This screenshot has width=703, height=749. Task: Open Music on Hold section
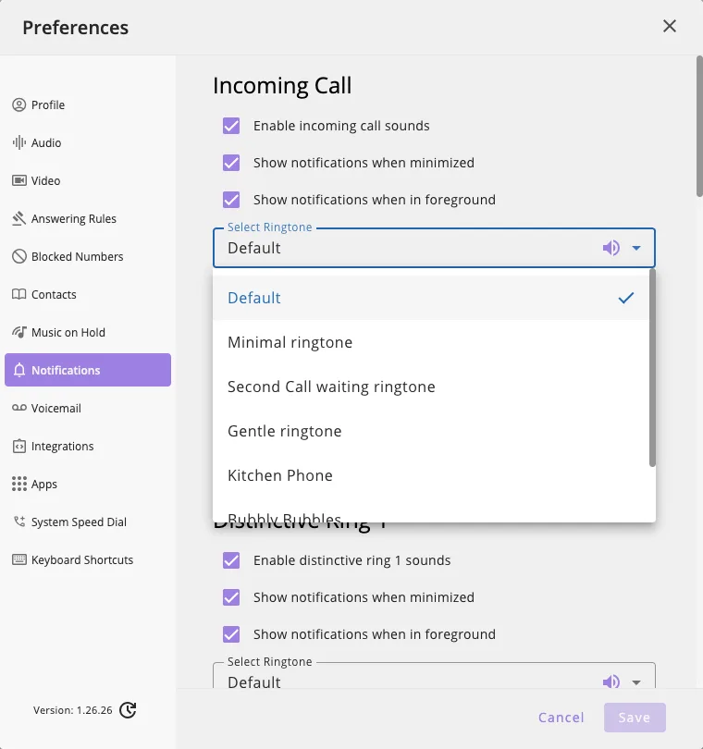(88, 332)
